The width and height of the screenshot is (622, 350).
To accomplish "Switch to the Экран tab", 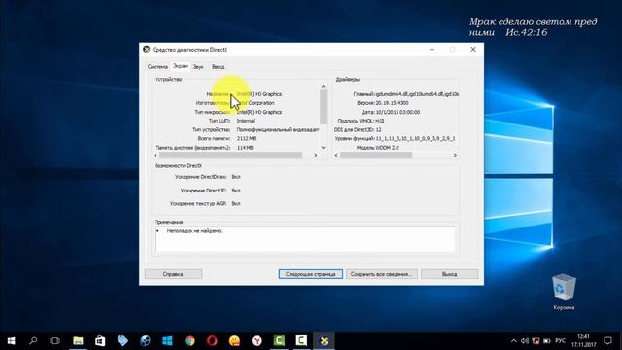I will (181, 66).
